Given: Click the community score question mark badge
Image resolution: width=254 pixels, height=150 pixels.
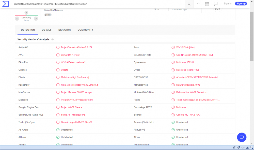Looking at the screenshot, I should 26,13.
